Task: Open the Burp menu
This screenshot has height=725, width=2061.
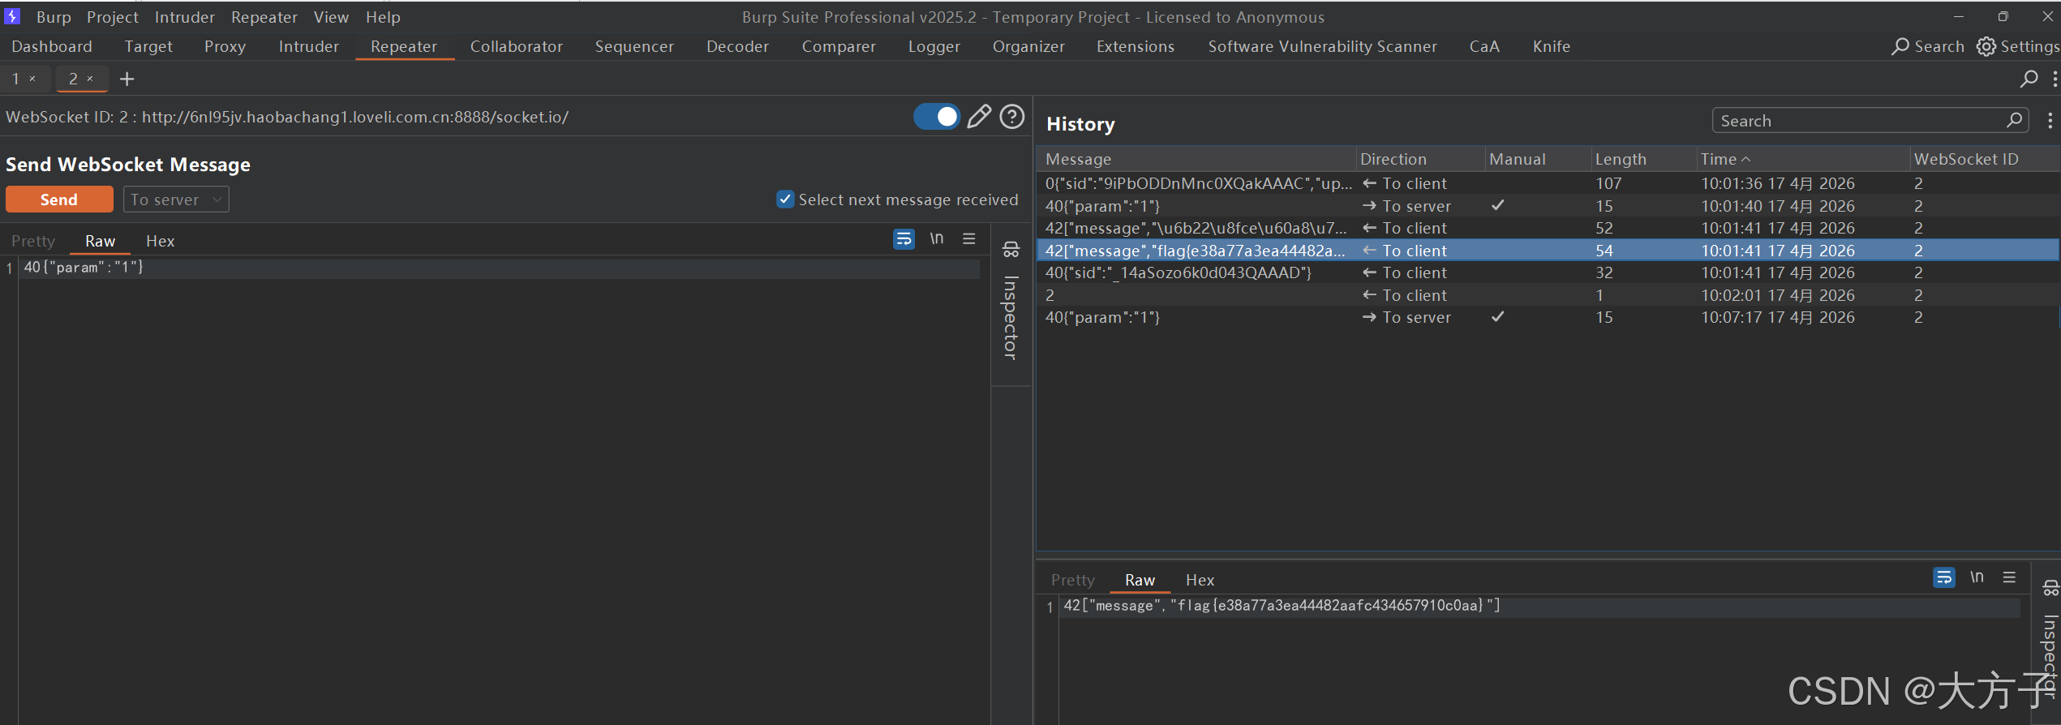Action: [x=54, y=17]
